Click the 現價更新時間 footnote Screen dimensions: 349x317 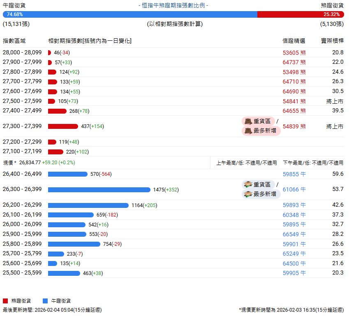tap(291, 310)
